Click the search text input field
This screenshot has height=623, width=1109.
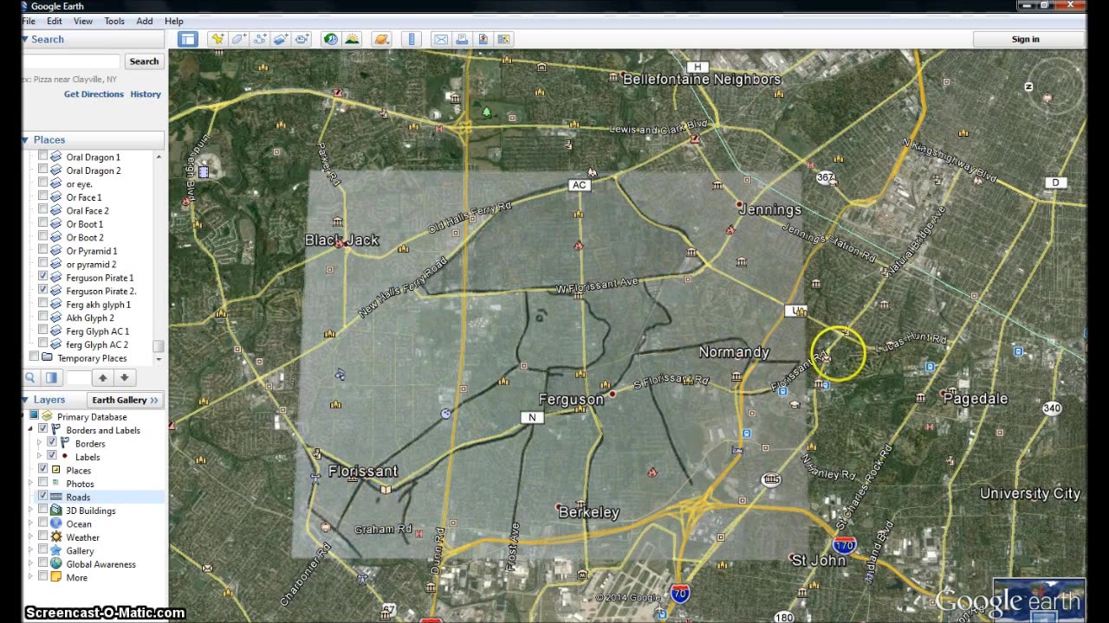click(71, 61)
